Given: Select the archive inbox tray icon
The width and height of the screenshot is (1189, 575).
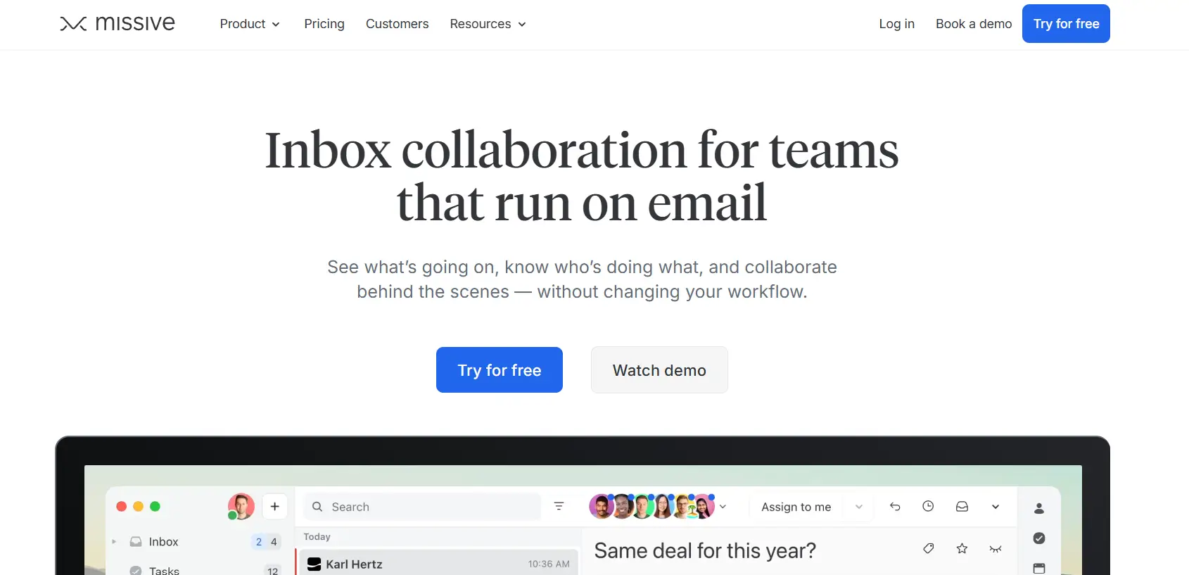Looking at the screenshot, I should pos(962,507).
